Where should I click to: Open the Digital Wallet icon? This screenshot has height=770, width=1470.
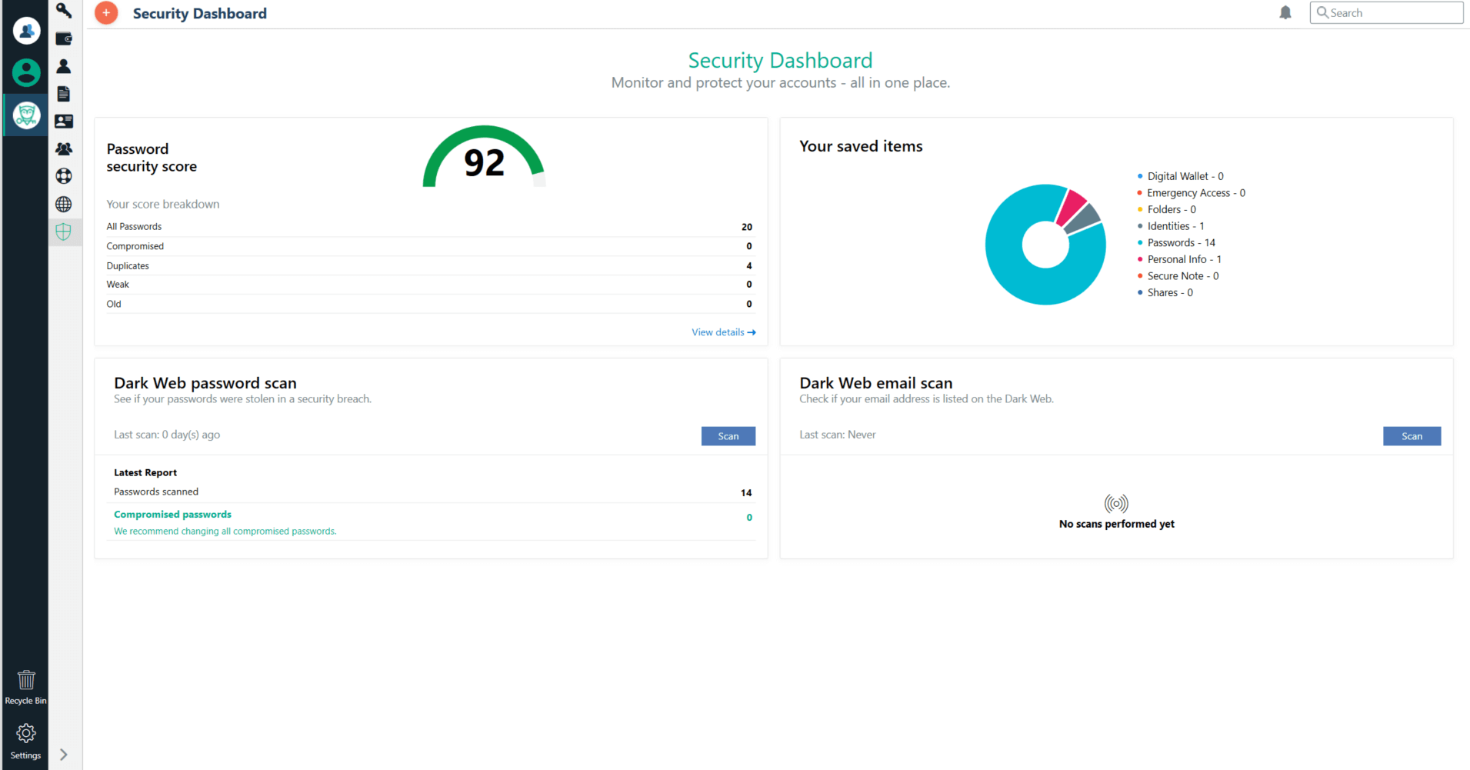coord(64,38)
